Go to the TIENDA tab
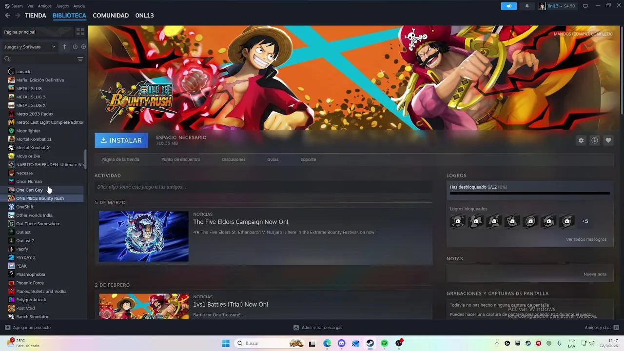624x351 pixels. (x=36, y=16)
